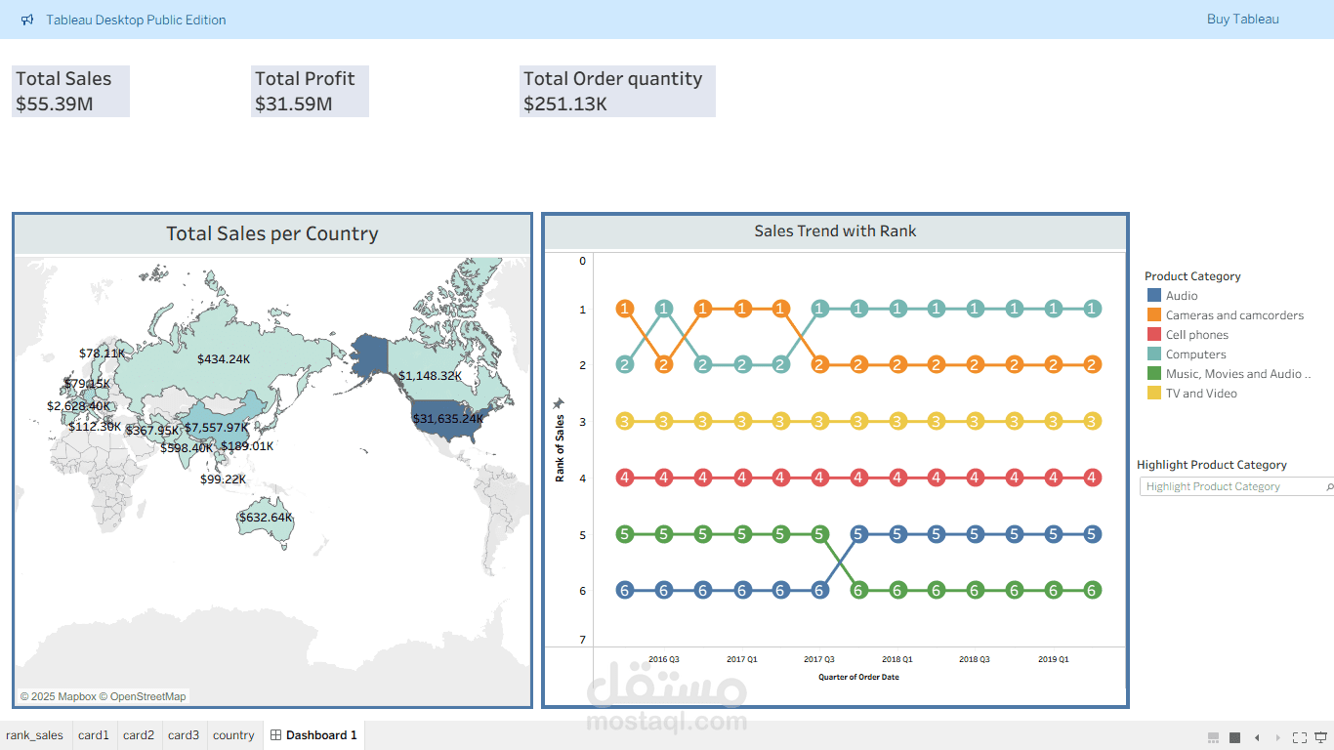
Task: Click the previous sheet arrow icon
Action: pyautogui.click(x=1257, y=736)
